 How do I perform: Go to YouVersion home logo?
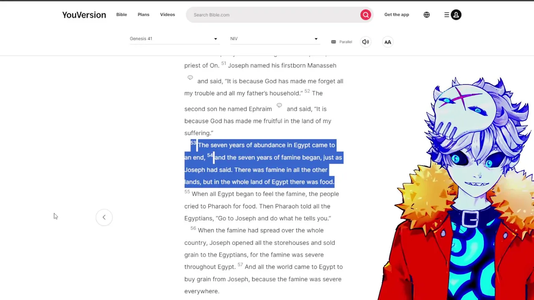click(84, 15)
